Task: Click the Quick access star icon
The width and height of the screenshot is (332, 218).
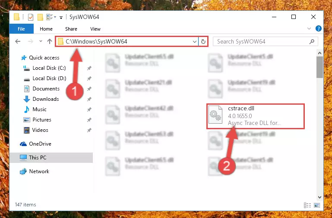Action: pos(24,58)
